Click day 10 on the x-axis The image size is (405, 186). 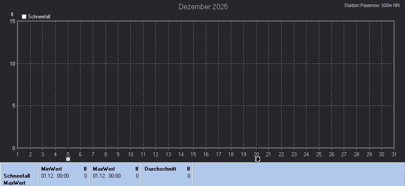point(130,154)
